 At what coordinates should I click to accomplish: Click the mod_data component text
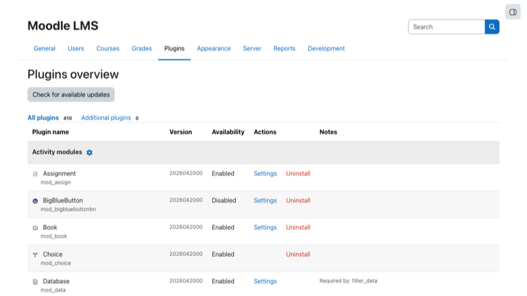[53, 290]
